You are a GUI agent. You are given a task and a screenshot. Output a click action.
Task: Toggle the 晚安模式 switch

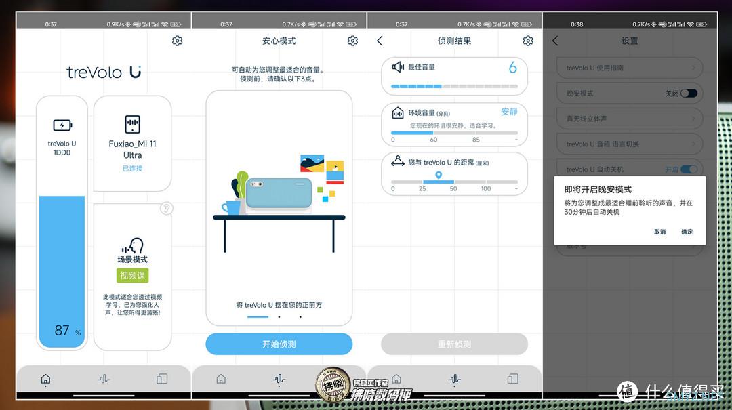point(689,94)
